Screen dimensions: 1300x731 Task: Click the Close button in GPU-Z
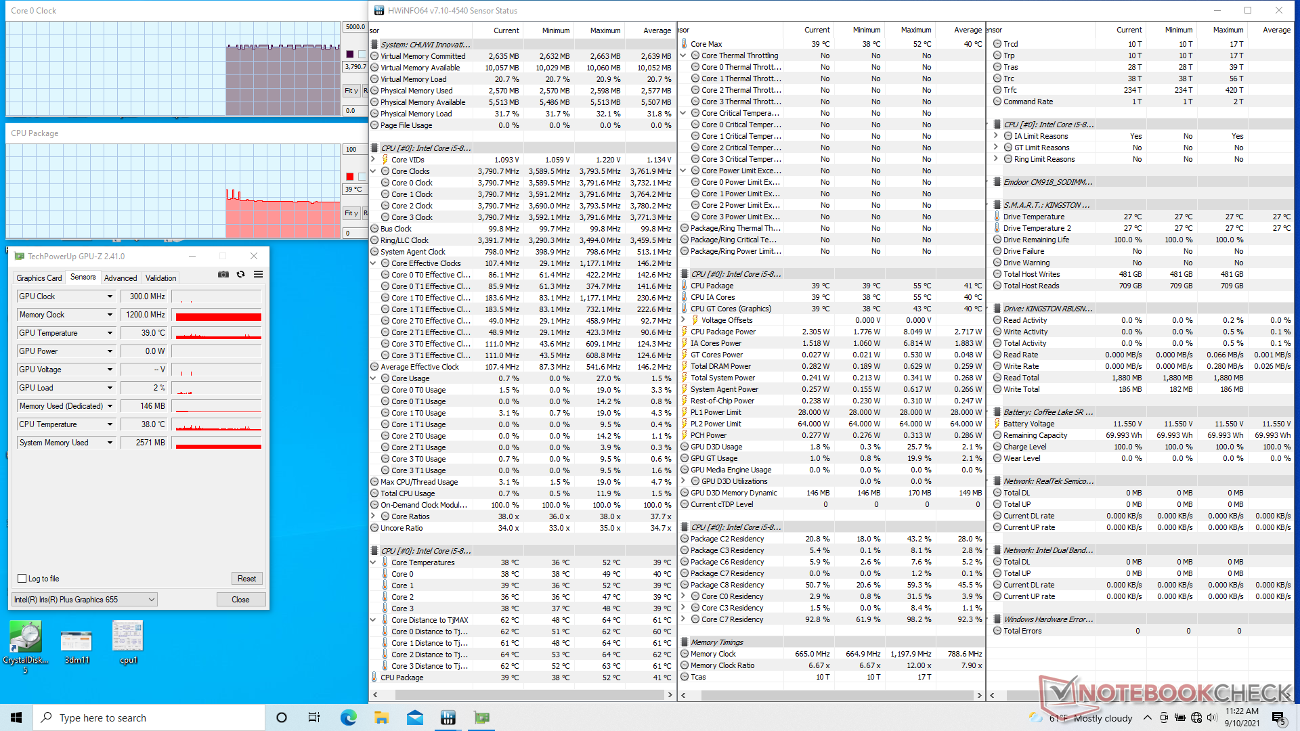240,600
